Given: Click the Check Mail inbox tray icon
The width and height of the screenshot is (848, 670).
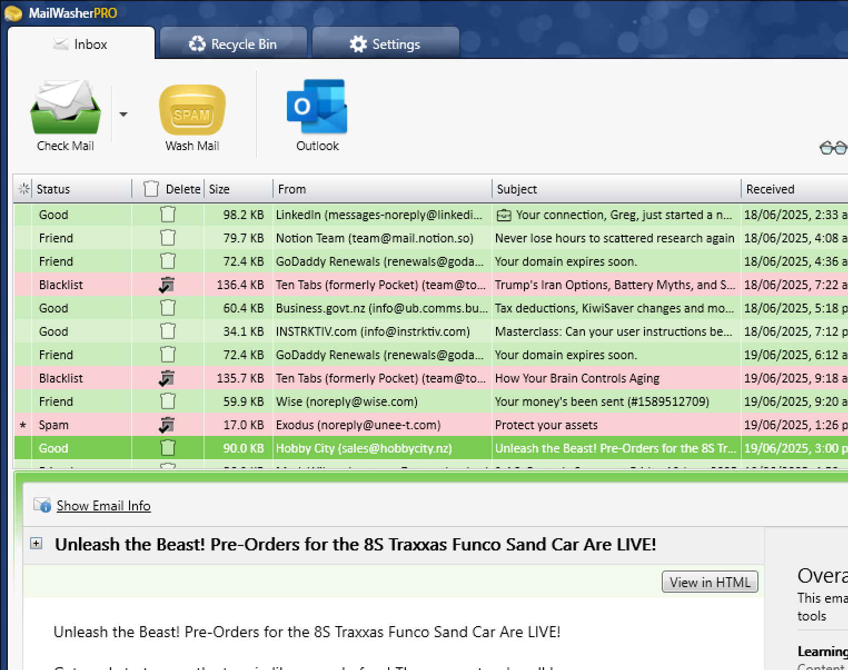Looking at the screenshot, I should 65,107.
